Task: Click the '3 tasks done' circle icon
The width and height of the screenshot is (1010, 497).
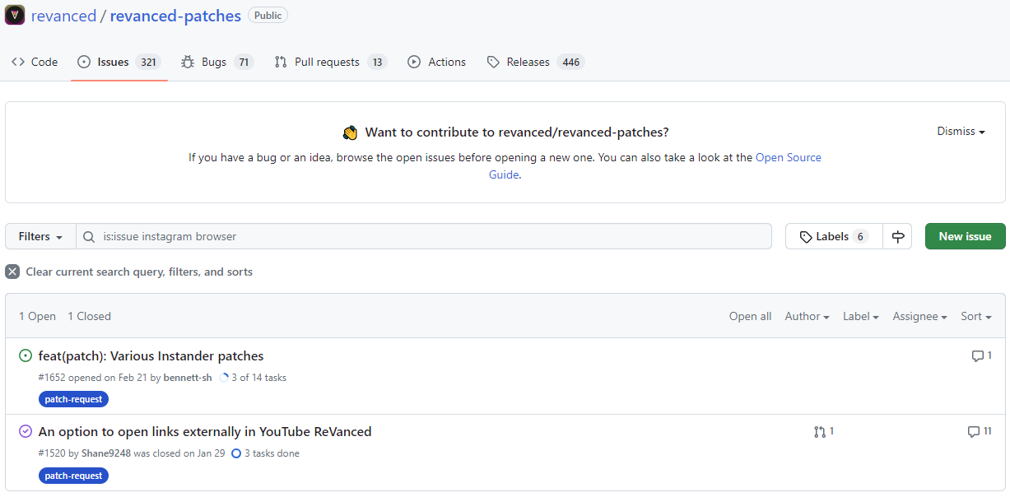Action: pyautogui.click(x=236, y=453)
